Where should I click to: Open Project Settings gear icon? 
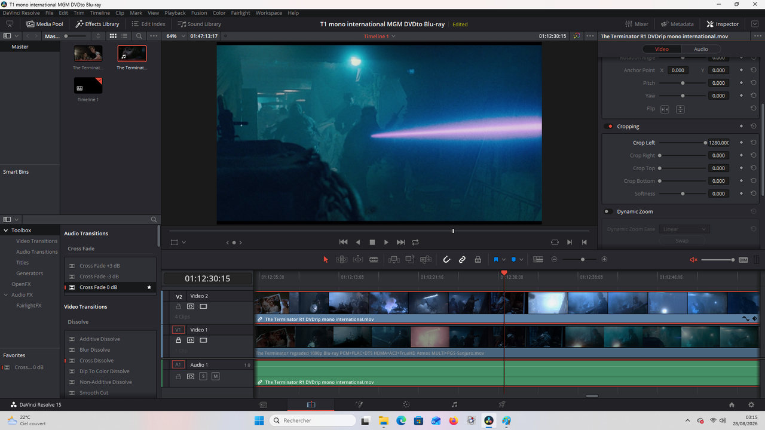(x=751, y=404)
